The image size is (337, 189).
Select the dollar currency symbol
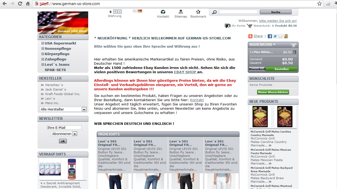pyautogui.click(x=111, y=11)
